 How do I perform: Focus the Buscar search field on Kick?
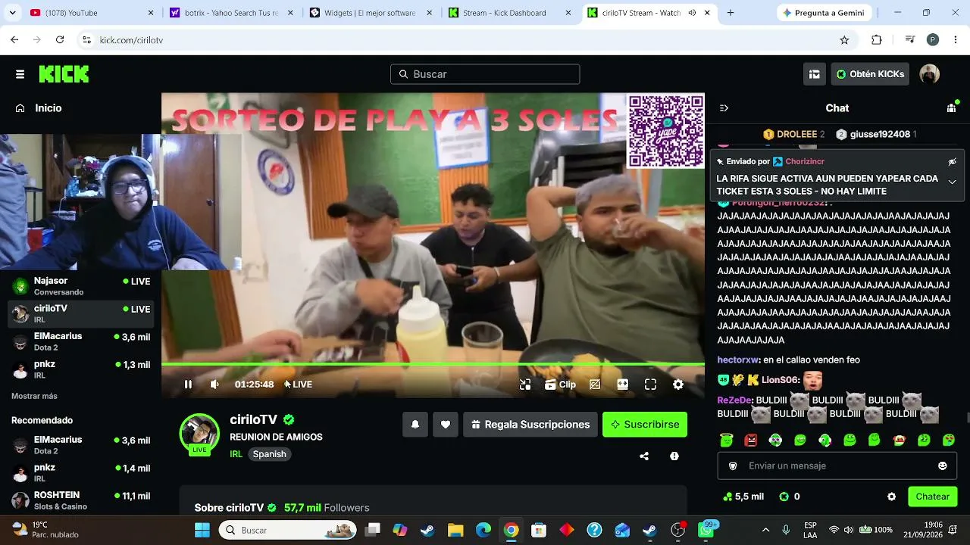point(485,74)
